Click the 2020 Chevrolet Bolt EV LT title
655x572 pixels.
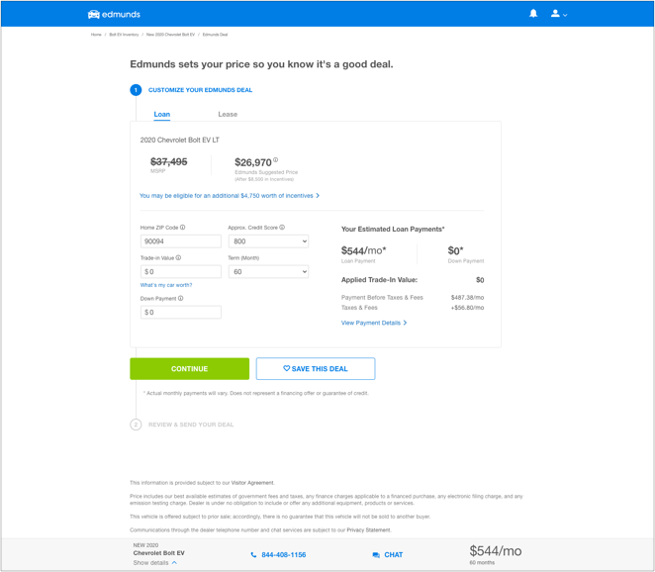pyautogui.click(x=180, y=140)
